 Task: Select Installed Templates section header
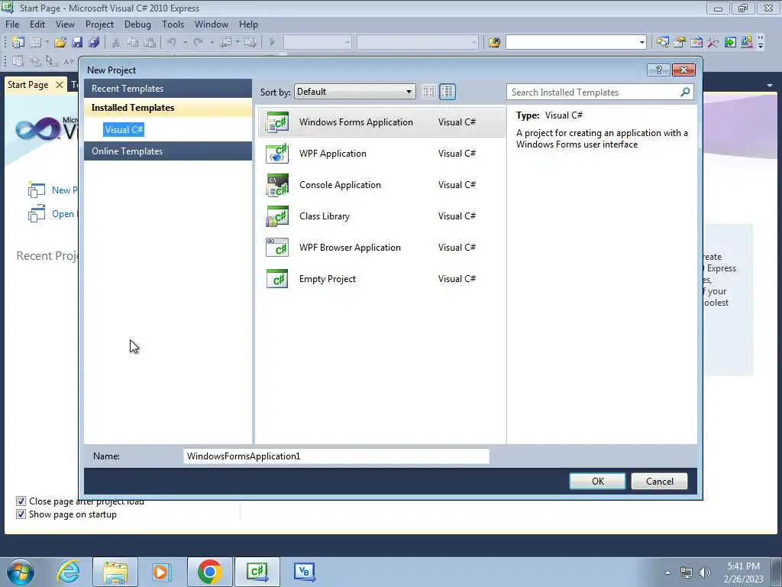[168, 108]
